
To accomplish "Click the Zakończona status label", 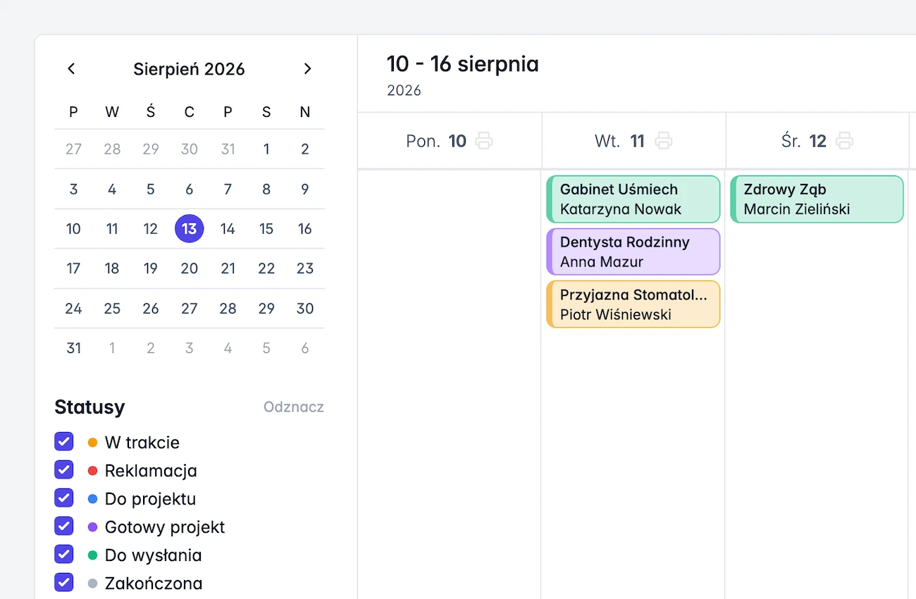I will 154,583.
